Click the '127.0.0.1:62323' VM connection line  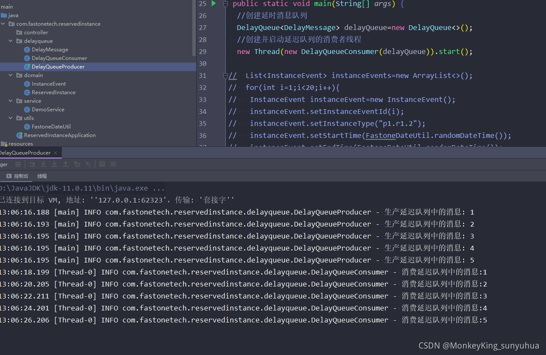click(117, 200)
